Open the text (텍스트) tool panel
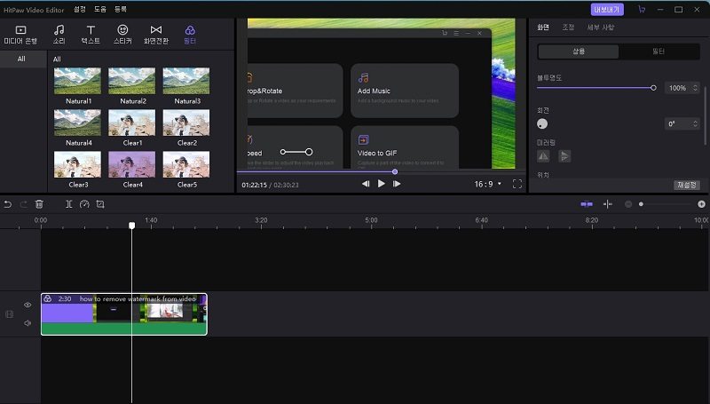This screenshot has height=404, width=710. pyautogui.click(x=91, y=35)
